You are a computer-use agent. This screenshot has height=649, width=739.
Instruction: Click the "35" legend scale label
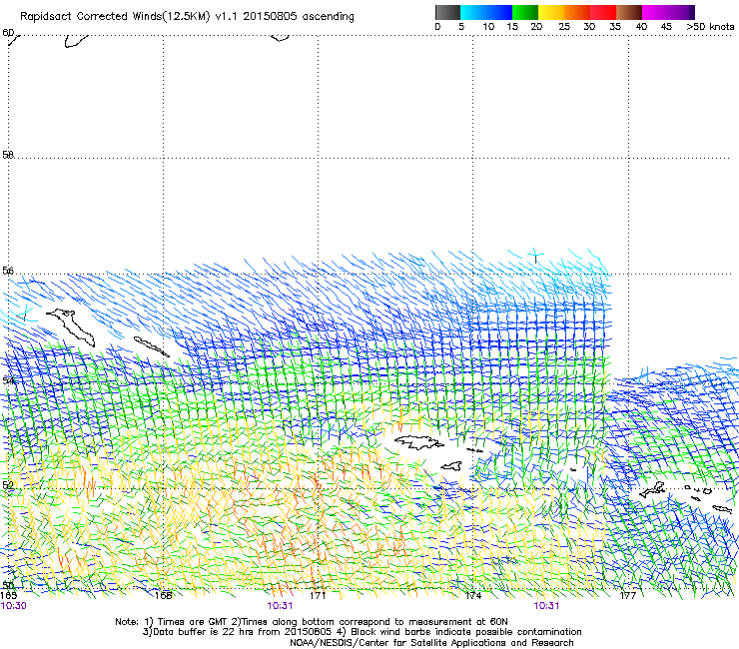(615, 27)
